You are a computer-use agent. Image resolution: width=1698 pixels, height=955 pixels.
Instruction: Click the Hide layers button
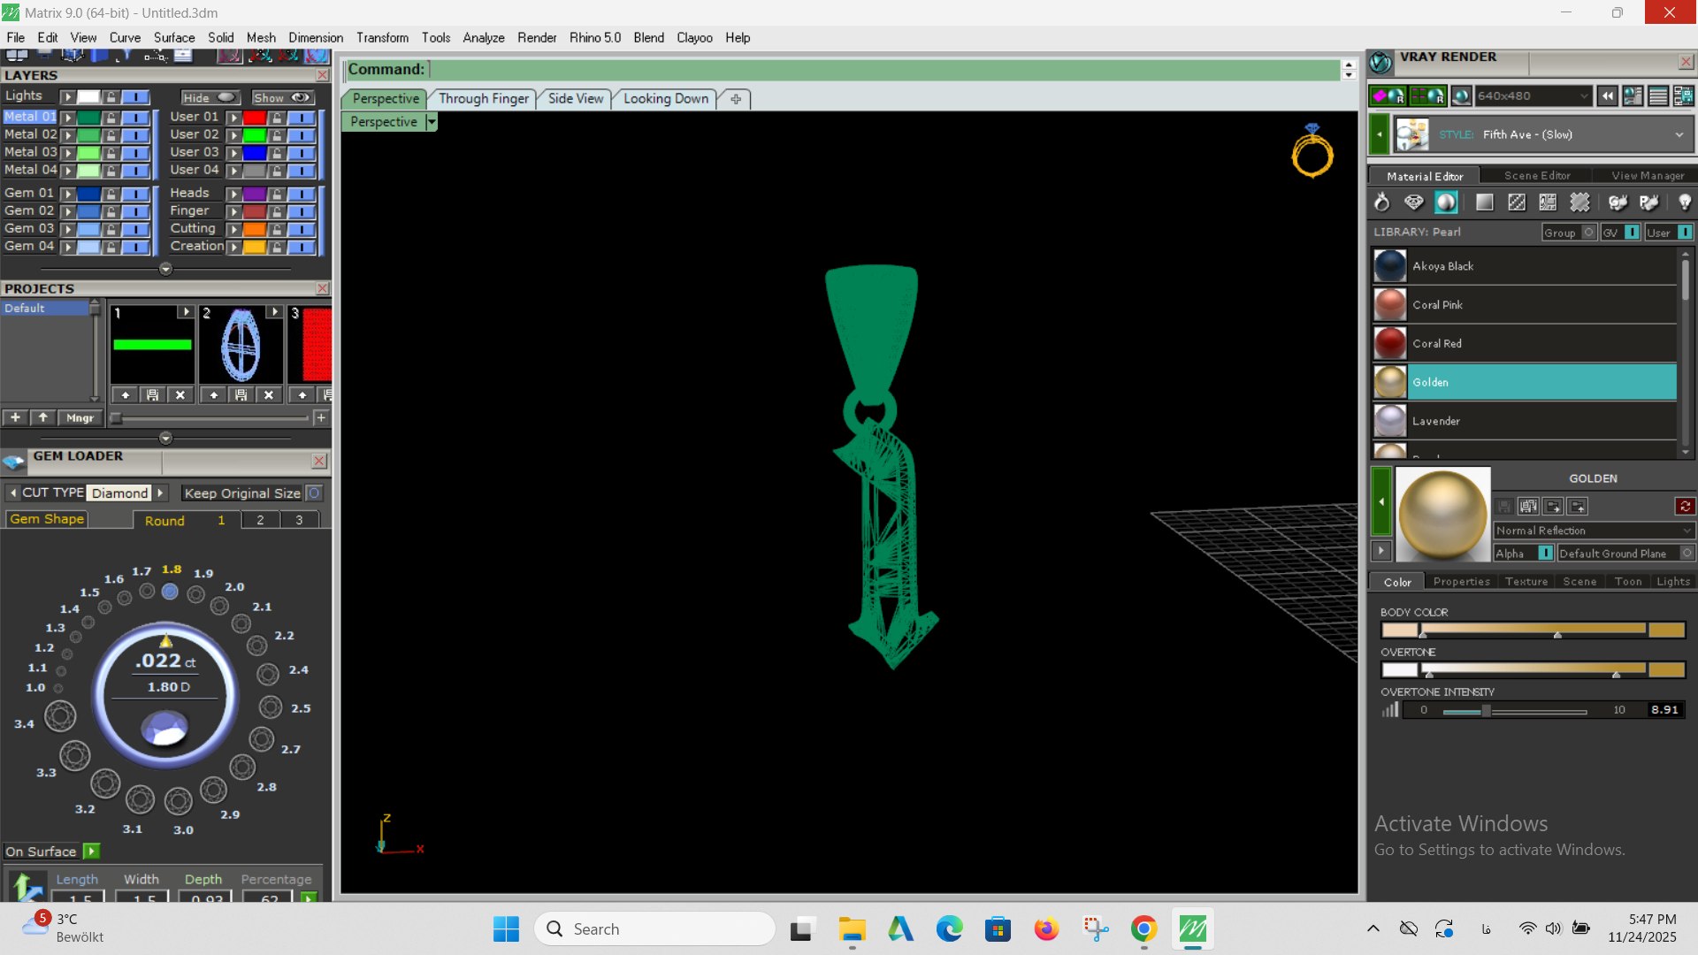[211, 97]
